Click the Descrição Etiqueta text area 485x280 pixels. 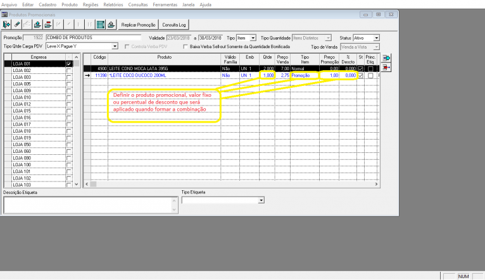91,205
